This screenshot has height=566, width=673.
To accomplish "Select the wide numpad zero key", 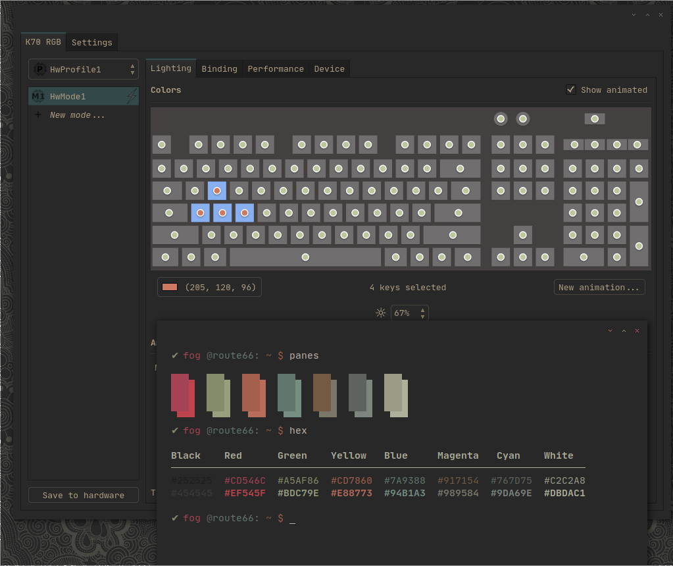I will [584, 257].
